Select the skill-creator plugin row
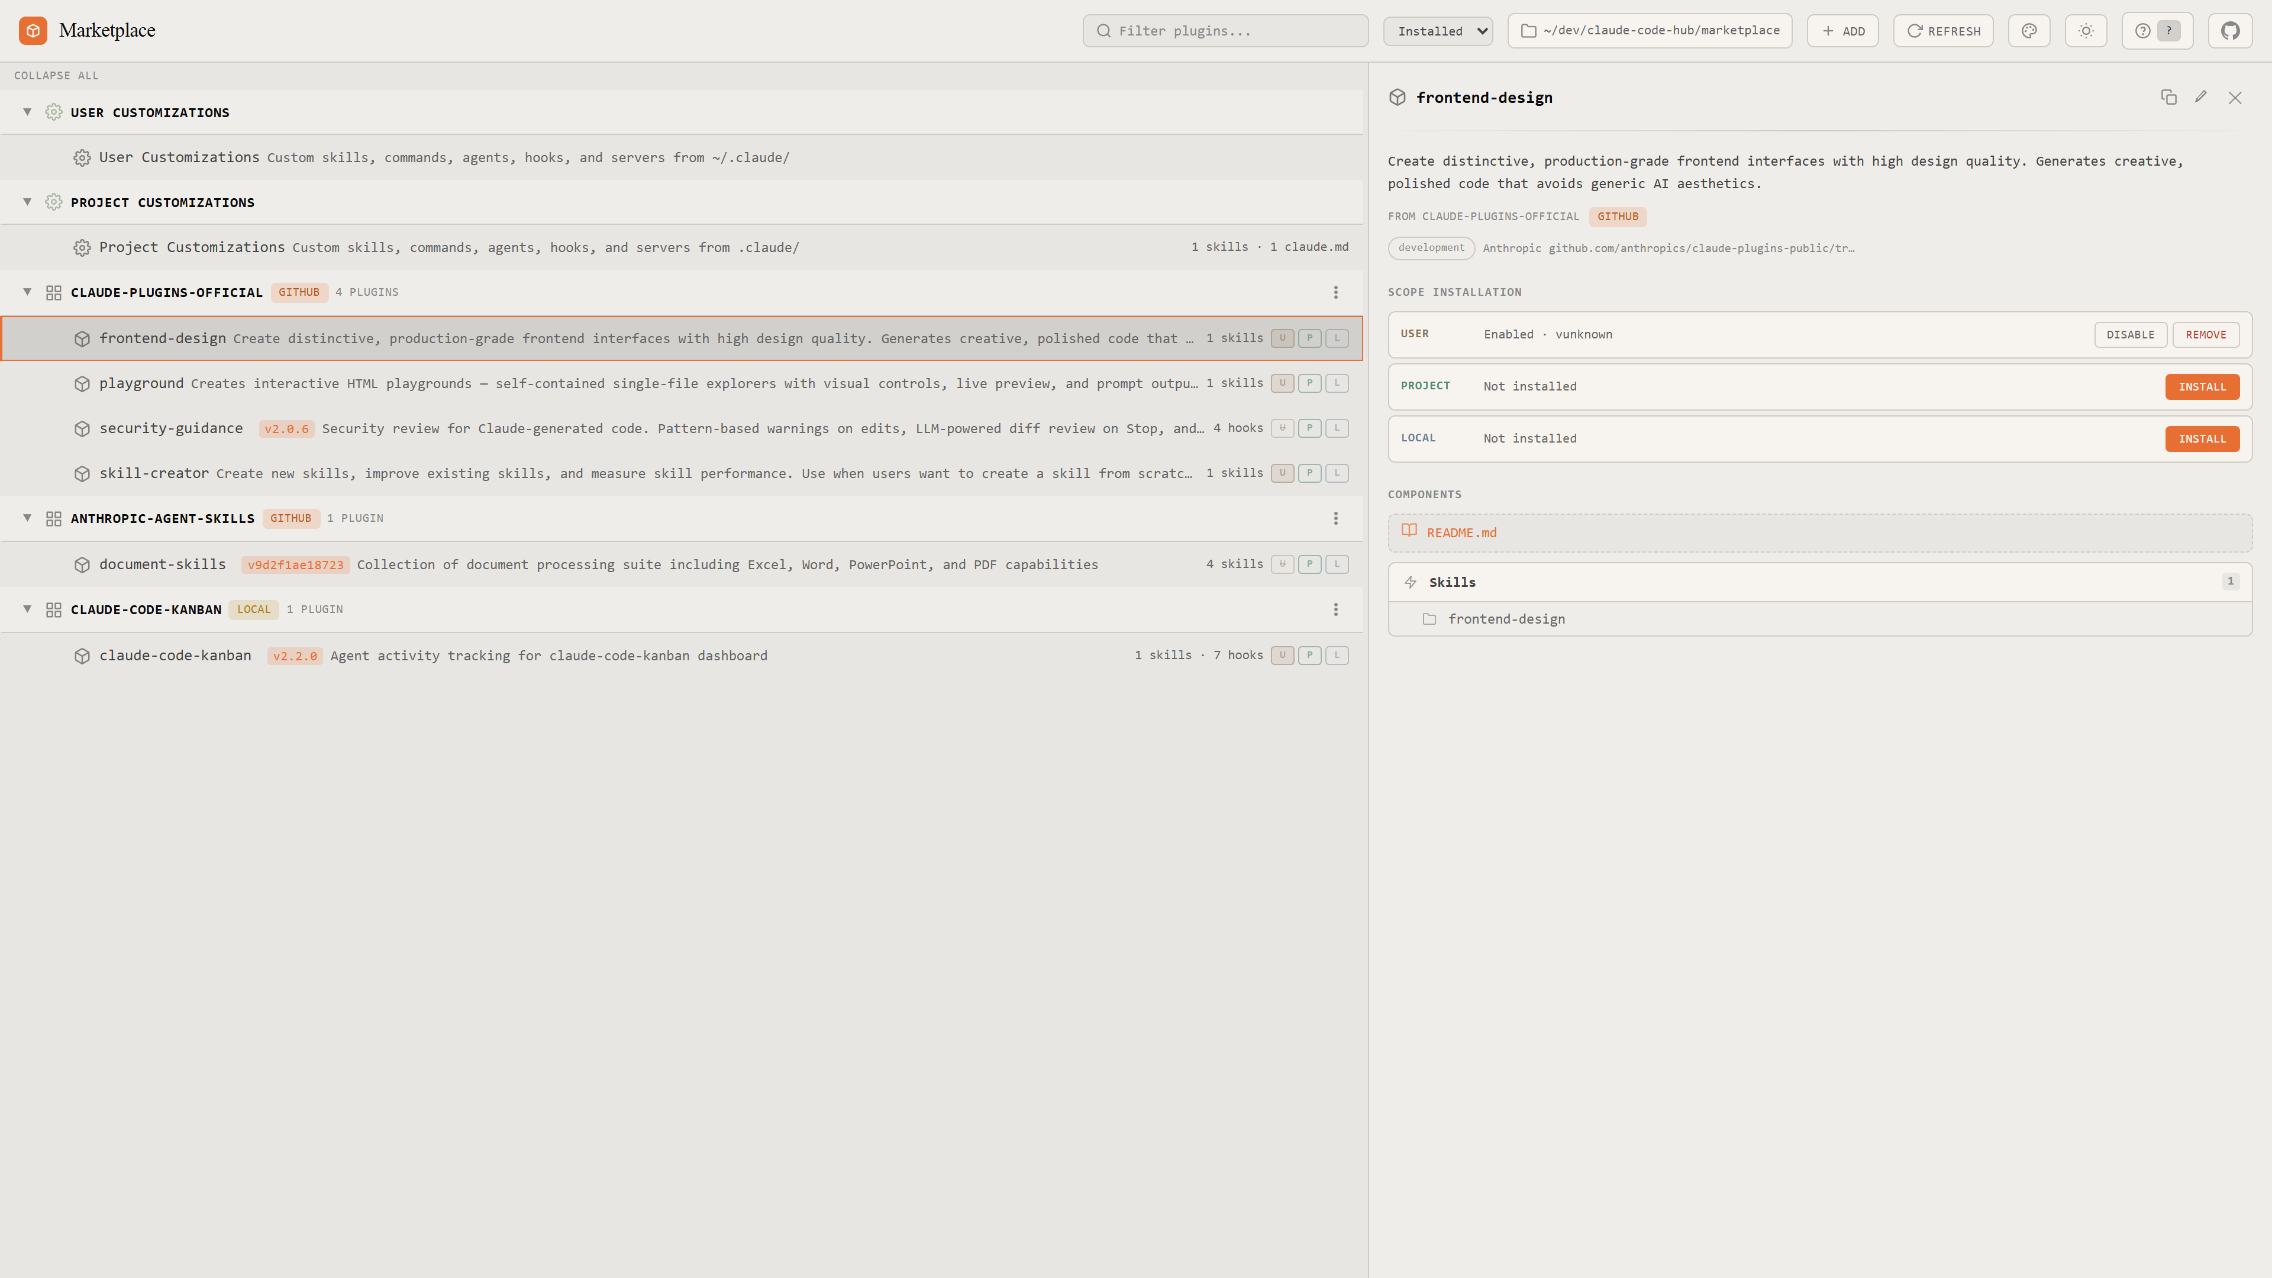The image size is (2272, 1278). coord(682,473)
